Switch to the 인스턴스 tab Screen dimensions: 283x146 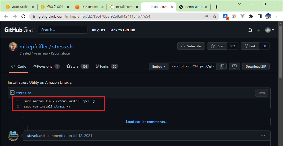[55, 7]
